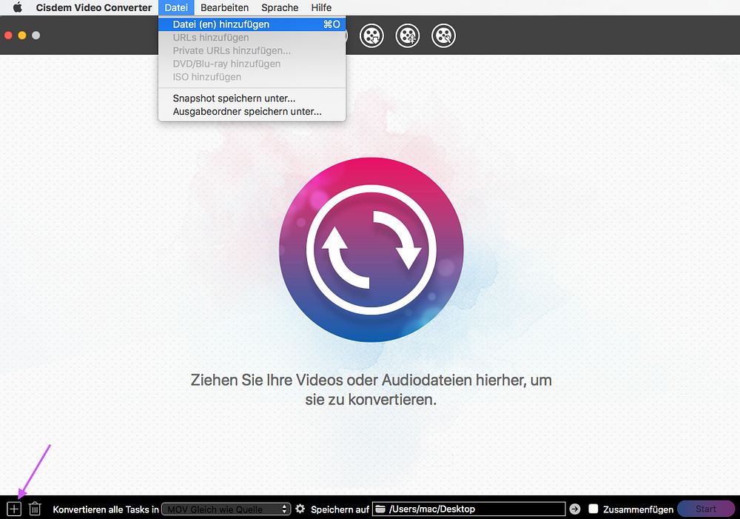
Task: Open the Bearbeiten menu
Action: (225, 7)
